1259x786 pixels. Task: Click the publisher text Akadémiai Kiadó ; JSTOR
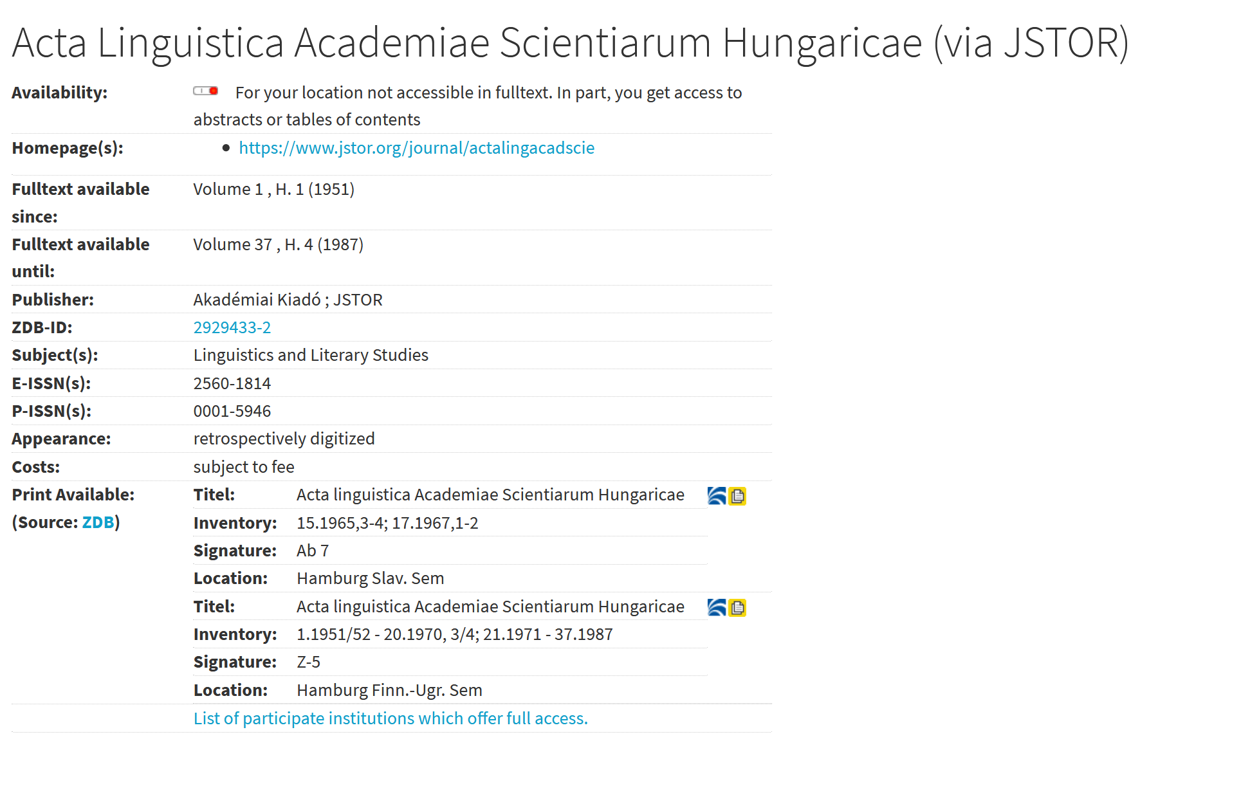(288, 300)
